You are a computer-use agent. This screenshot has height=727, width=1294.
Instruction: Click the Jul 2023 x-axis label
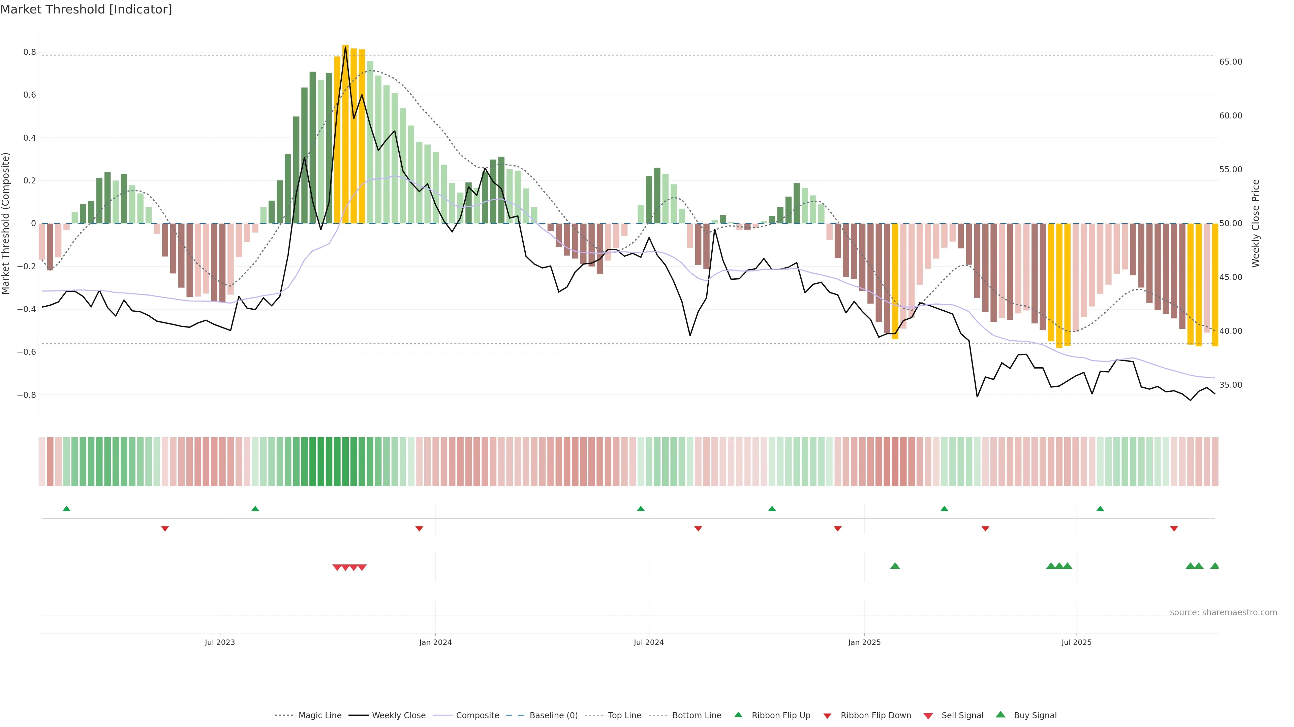click(219, 642)
